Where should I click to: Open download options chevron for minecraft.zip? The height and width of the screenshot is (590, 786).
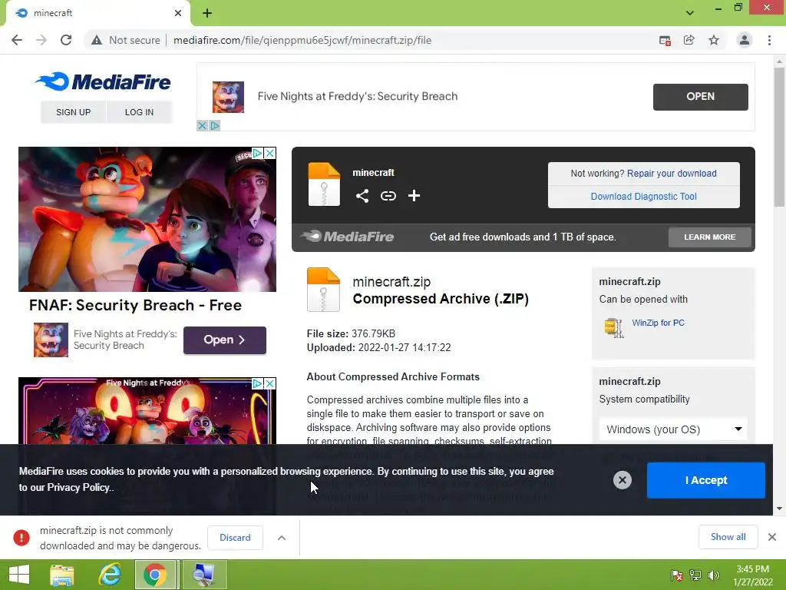282,538
